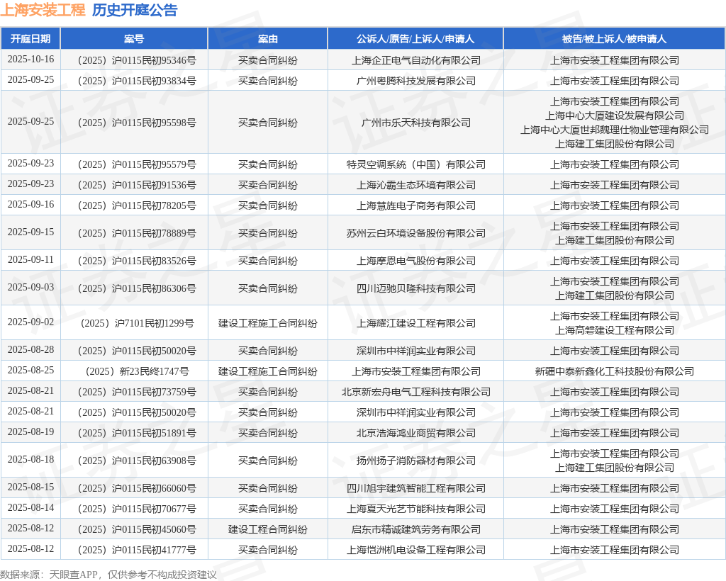Click plaintiff 广州粤腾科技发展有限公司

(415, 81)
